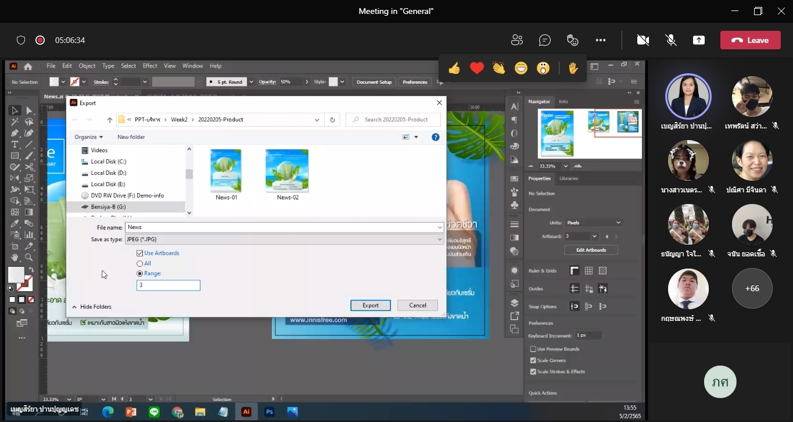Viewport: 793px width, 422px height.
Task: Select the Selection (black arrow) tool
Action: tap(15, 110)
